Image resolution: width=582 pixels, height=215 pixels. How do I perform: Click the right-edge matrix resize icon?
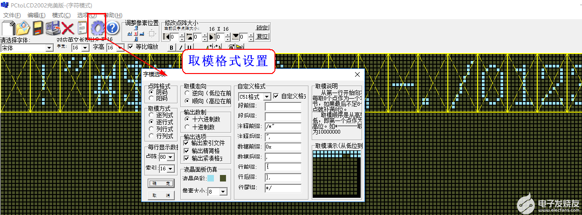pyautogui.click(x=212, y=37)
